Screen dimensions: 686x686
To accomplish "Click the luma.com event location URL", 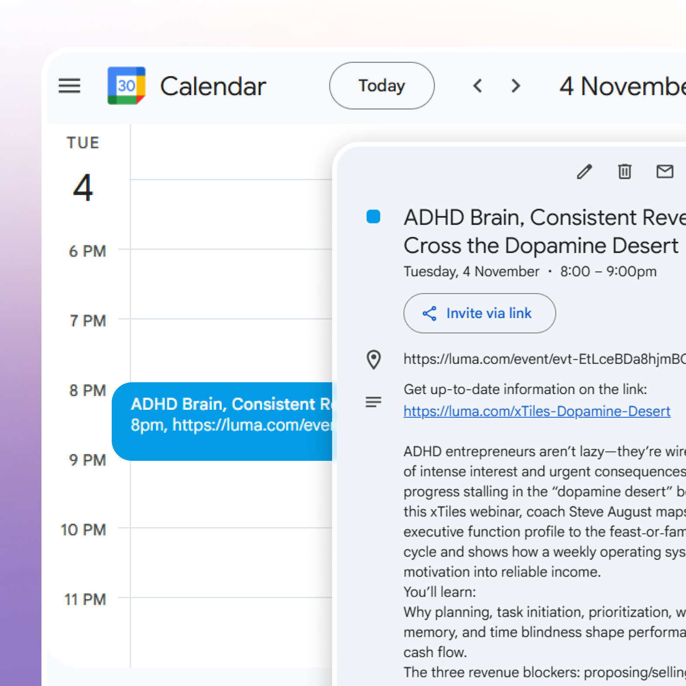I will click(544, 359).
